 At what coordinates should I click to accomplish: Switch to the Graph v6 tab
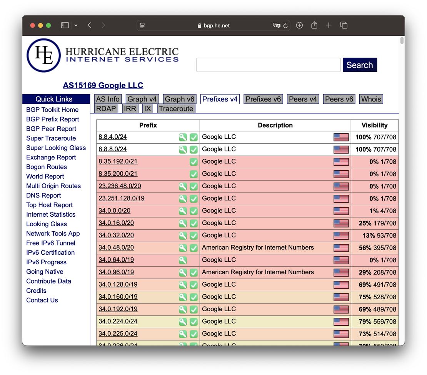[180, 99]
